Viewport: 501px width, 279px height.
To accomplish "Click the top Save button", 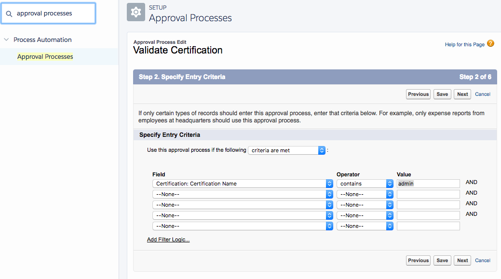I will pyautogui.click(x=442, y=94).
